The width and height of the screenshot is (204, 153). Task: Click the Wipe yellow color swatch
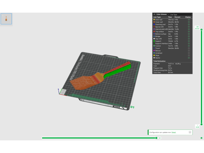[x=154, y=55]
